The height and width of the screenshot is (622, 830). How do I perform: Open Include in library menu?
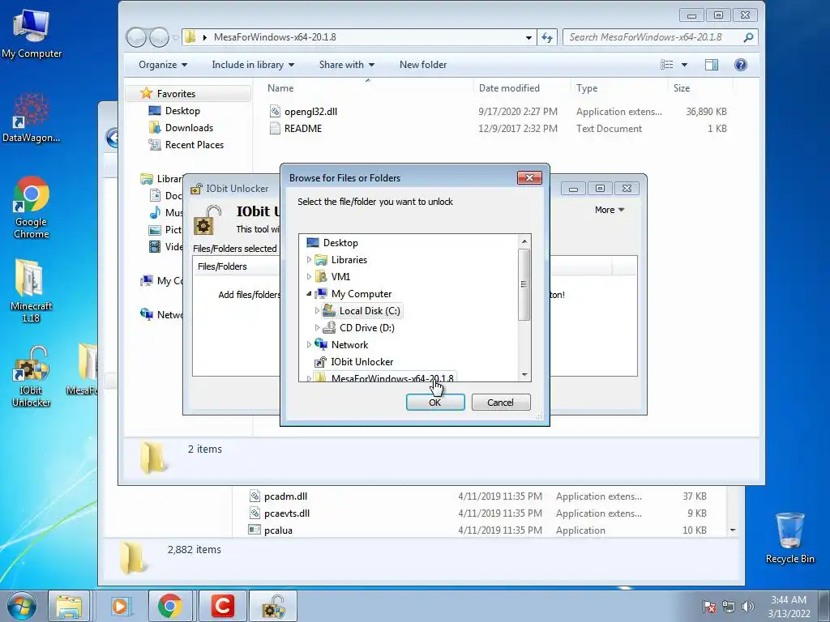tap(253, 65)
